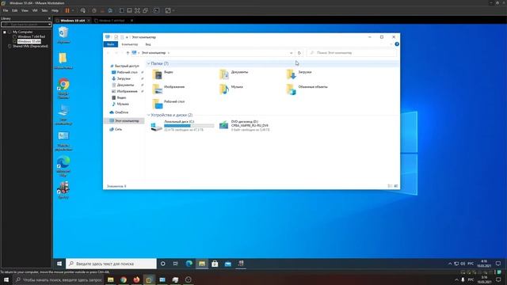Open the power options arrow beside pause

coord(73,10)
